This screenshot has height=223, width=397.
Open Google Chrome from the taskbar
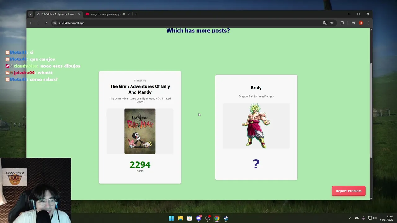[x=217, y=218]
